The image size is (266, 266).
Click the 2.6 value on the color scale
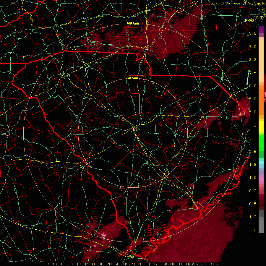tap(253, 151)
